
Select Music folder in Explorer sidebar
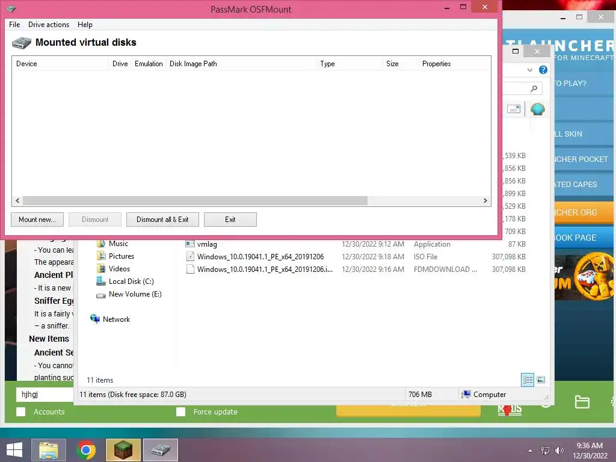pos(119,244)
